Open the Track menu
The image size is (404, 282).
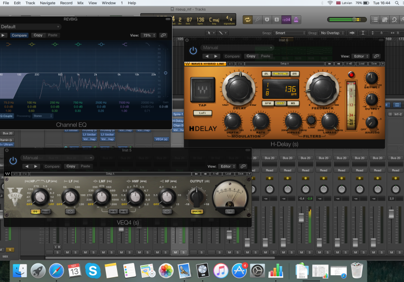pyautogui.click(x=30, y=3)
